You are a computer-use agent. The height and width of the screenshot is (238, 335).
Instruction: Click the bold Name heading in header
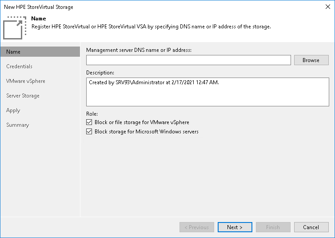tap(39, 19)
